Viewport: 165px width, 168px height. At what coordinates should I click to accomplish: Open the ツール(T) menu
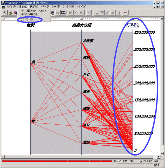click(x=56, y=7)
